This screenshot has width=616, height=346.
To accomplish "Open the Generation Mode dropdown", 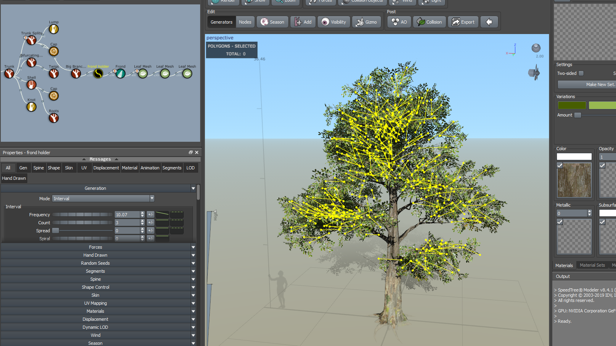I will click(103, 199).
